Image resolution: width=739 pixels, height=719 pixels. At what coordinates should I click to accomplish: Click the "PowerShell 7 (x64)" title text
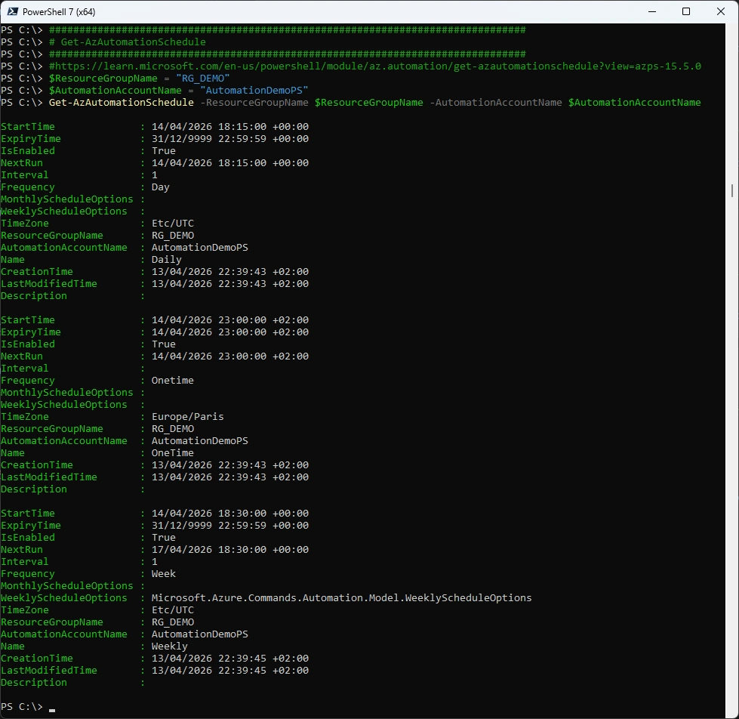pos(59,12)
